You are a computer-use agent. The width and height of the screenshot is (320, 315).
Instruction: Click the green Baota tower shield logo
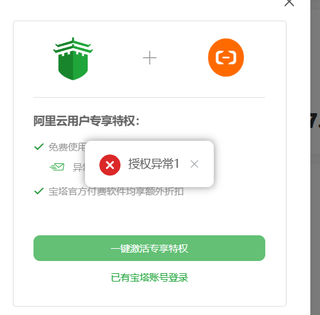coord(73,59)
